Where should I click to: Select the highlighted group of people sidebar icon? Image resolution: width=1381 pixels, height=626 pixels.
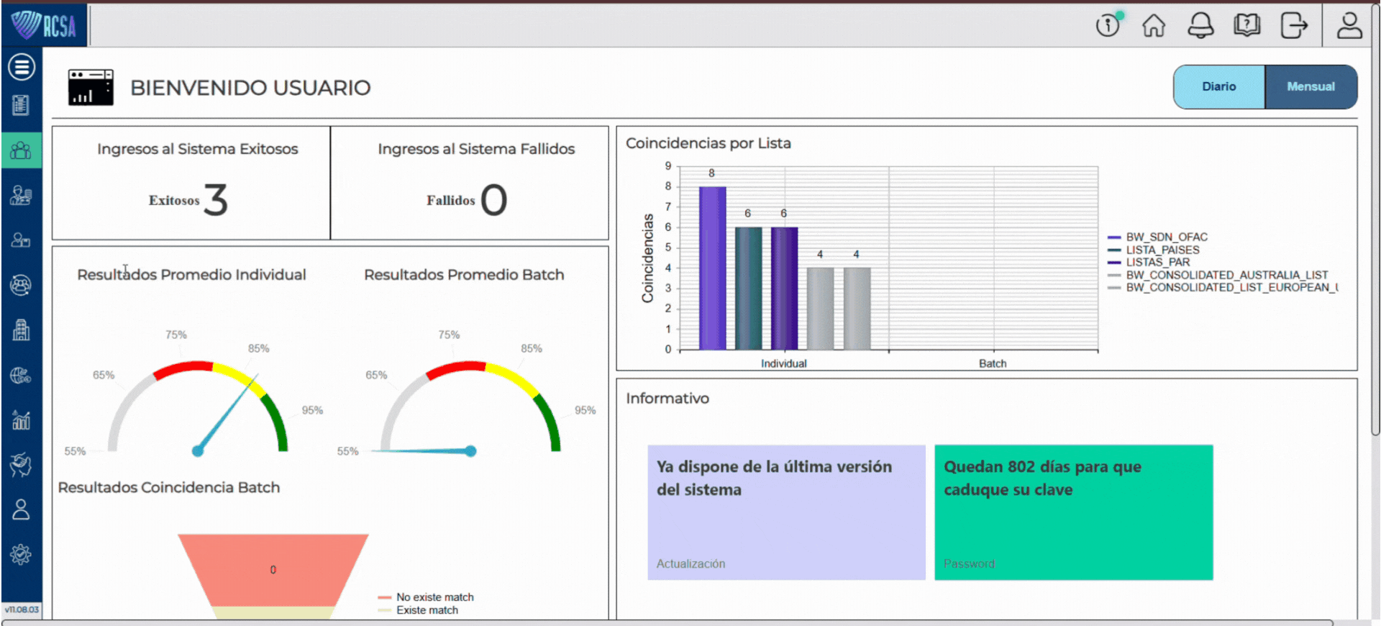21,150
